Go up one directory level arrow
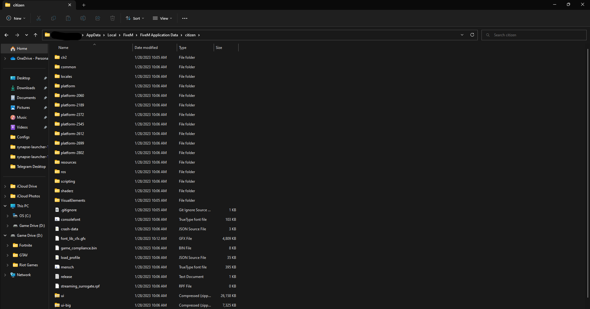Image resolution: width=590 pixels, height=309 pixels. pos(36,35)
